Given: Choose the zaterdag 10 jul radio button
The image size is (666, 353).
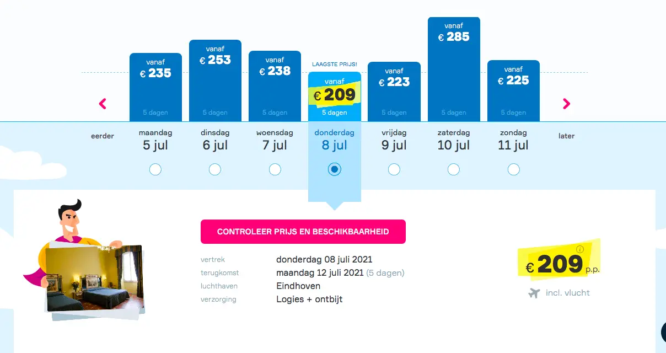Looking at the screenshot, I should pos(454,169).
